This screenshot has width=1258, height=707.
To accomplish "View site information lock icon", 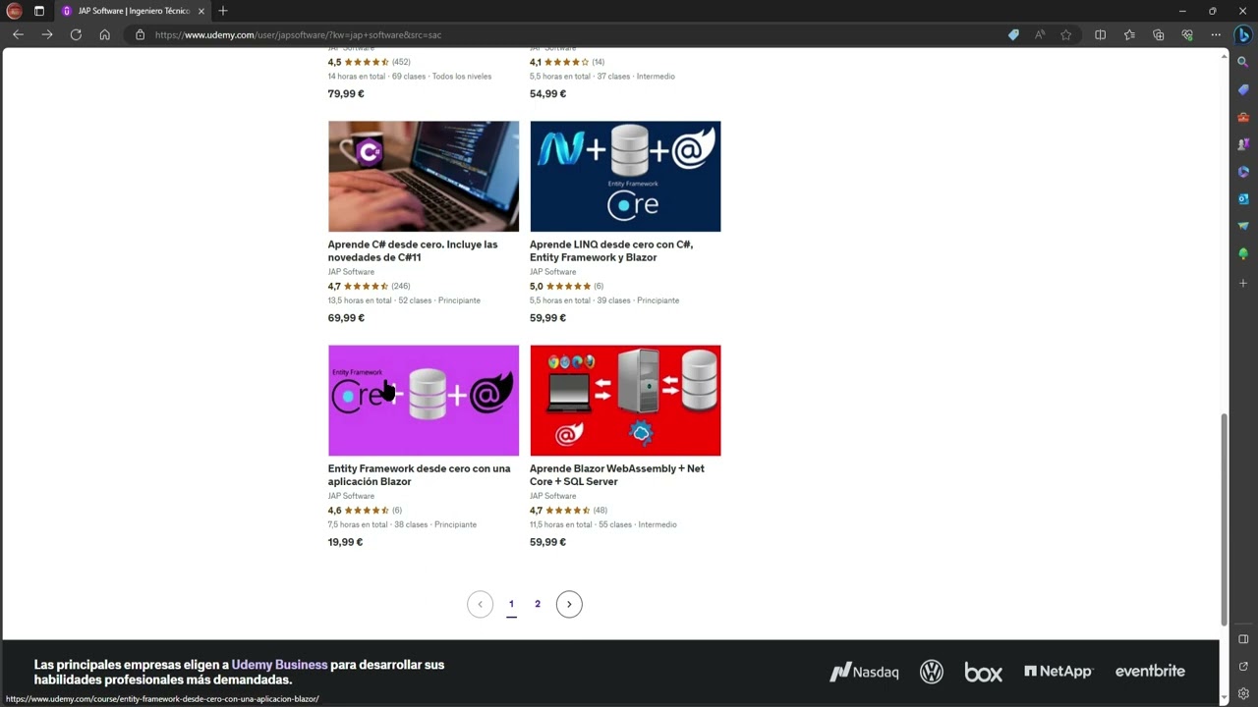I will coord(140,34).
